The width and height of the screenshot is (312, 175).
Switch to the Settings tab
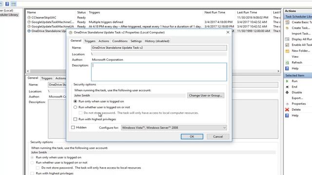tap(136, 41)
